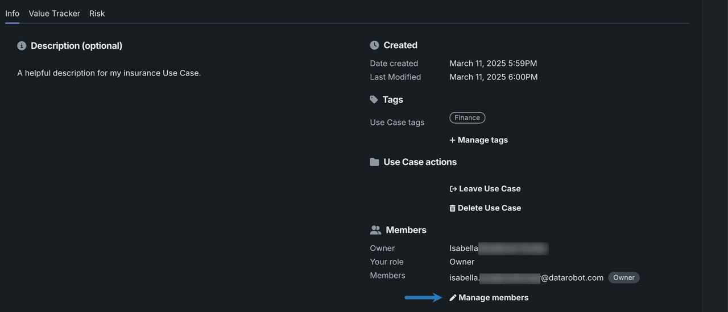
Task: Choose the Leave Use Case text link
Action: click(x=490, y=189)
